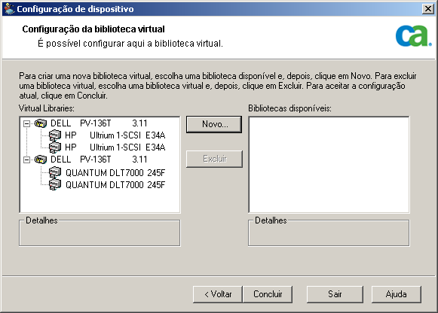Collapse the second DELL PV-136T library node

click(26, 160)
